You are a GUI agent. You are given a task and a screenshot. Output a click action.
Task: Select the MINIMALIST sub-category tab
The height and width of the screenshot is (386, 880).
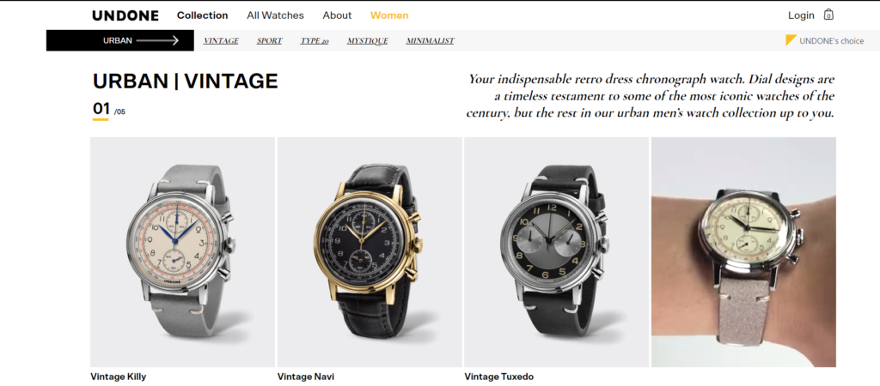430,41
